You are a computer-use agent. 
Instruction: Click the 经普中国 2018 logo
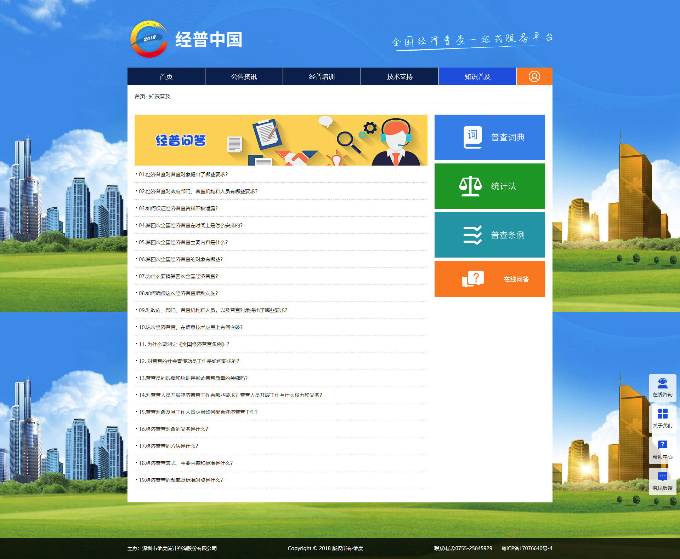pyautogui.click(x=149, y=39)
